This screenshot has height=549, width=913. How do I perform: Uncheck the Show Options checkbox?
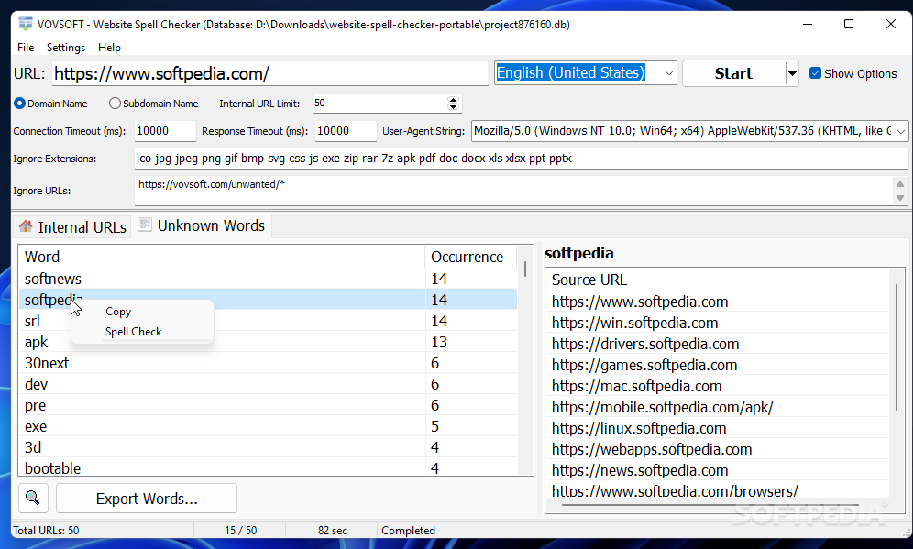pos(815,73)
